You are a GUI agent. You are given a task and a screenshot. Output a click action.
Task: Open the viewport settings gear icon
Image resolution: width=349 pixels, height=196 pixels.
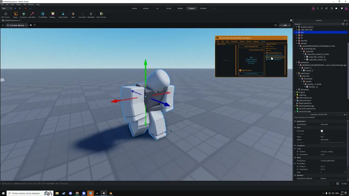291,20
